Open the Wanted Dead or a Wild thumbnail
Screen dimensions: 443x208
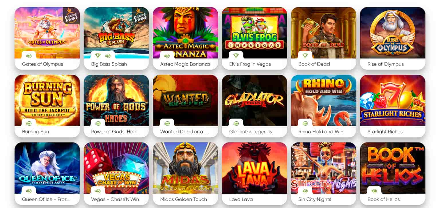[185, 100]
